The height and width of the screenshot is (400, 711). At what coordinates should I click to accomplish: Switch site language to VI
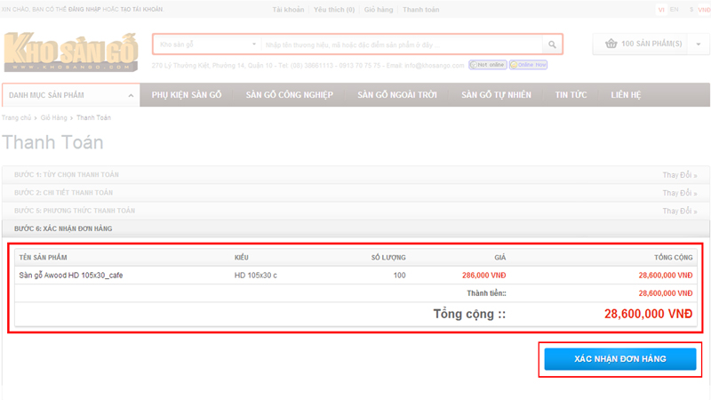coord(660,9)
